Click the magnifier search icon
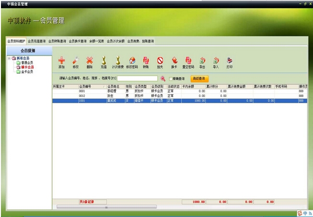313x217 pixels. 163,79
